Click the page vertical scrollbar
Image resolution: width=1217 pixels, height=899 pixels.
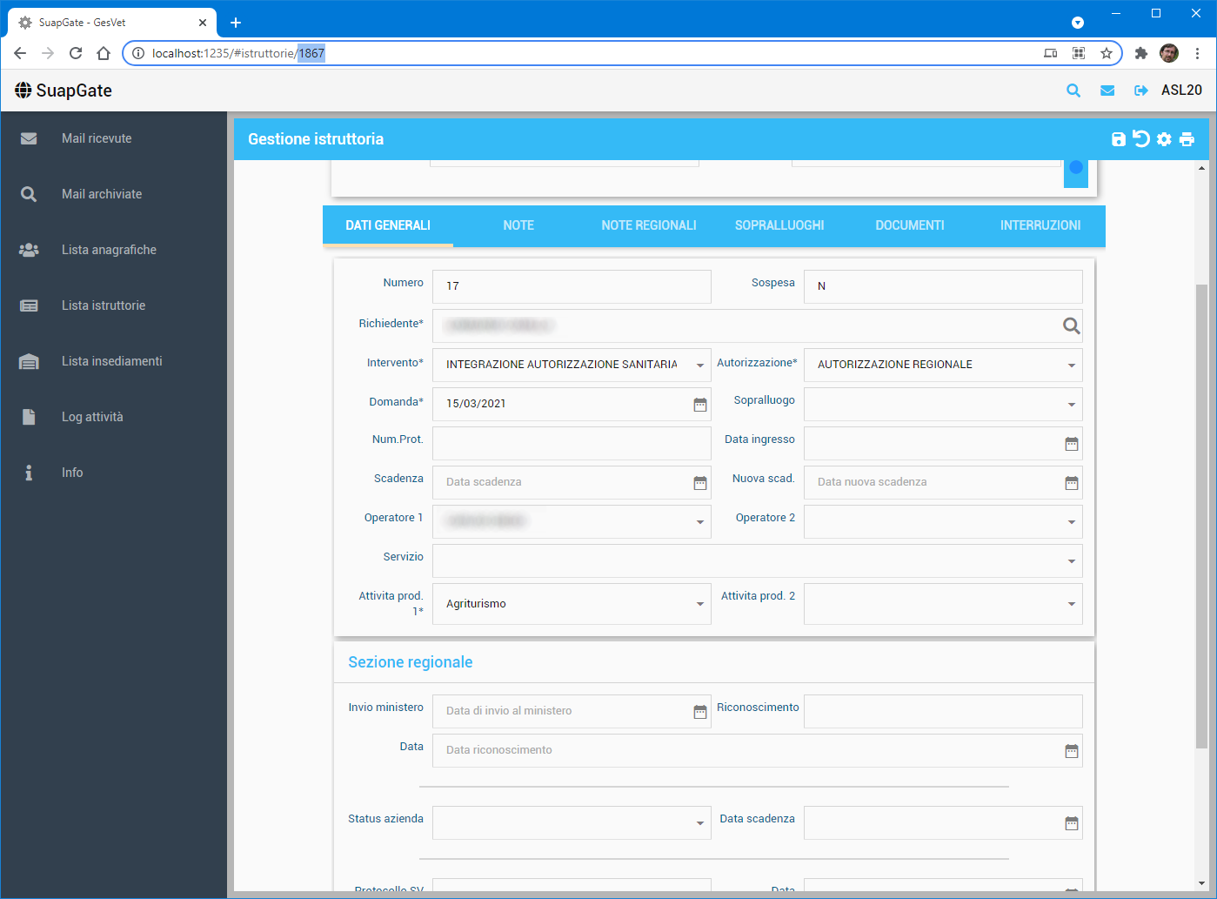(x=1201, y=513)
